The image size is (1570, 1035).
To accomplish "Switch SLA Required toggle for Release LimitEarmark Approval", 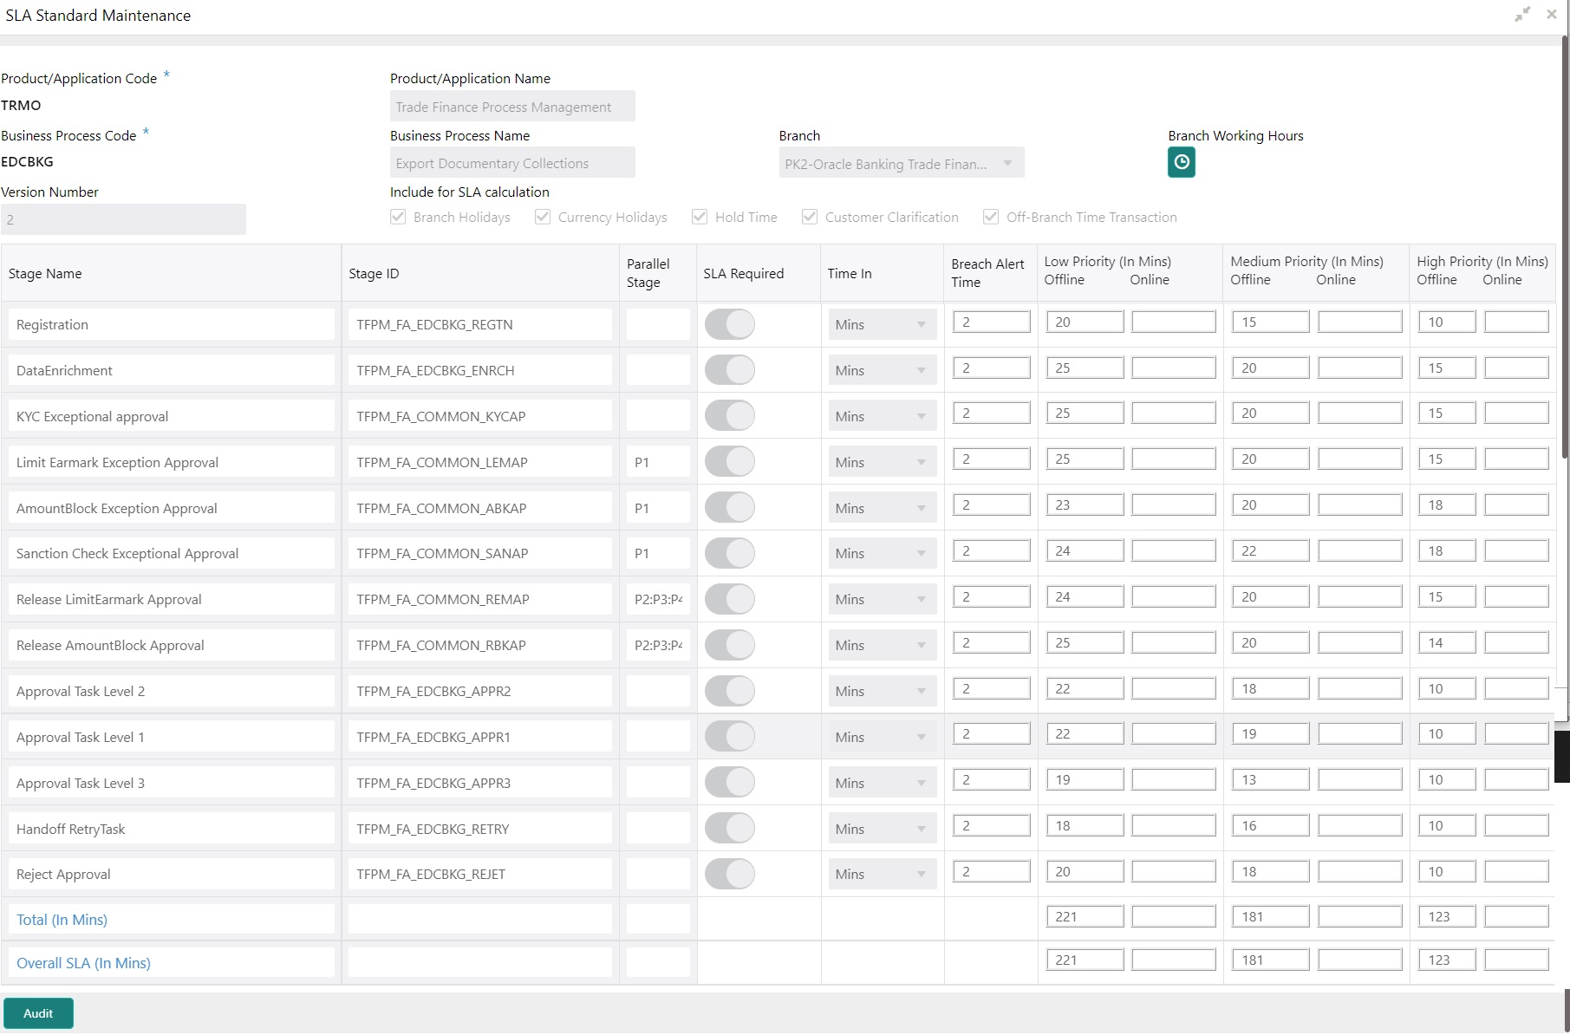I will click(x=730, y=599).
